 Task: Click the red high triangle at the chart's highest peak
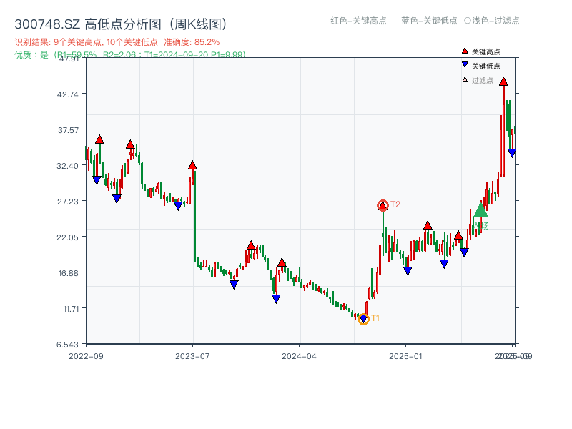pyautogui.click(x=503, y=82)
